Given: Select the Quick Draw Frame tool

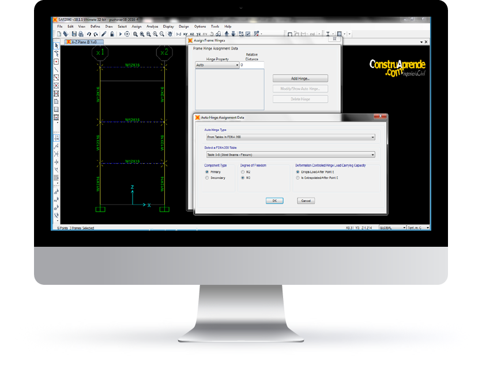Looking at the screenshot, I should pyautogui.click(x=57, y=77).
